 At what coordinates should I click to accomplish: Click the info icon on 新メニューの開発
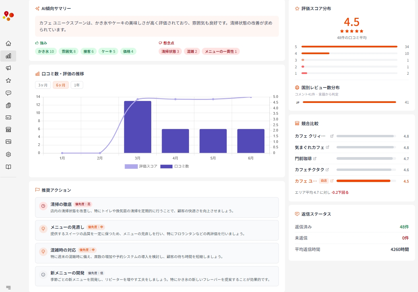(x=43, y=275)
